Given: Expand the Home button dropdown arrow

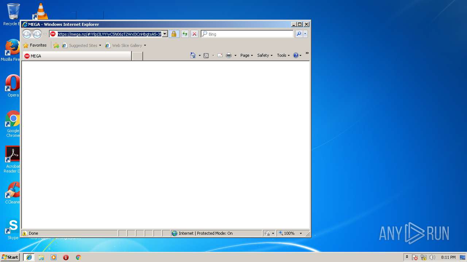Looking at the screenshot, I should click(x=200, y=56).
